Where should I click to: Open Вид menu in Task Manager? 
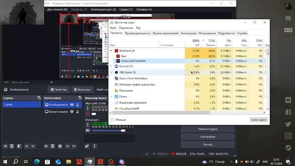(x=138, y=28)
